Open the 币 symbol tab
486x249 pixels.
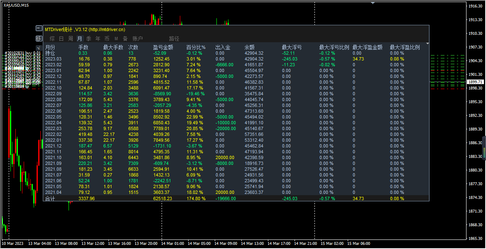point(107,39)
